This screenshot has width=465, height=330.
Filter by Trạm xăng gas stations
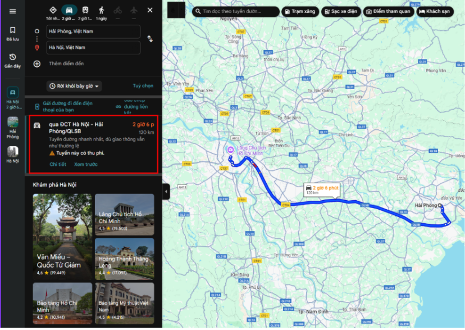pyautogui.click(x=300, y=11)
